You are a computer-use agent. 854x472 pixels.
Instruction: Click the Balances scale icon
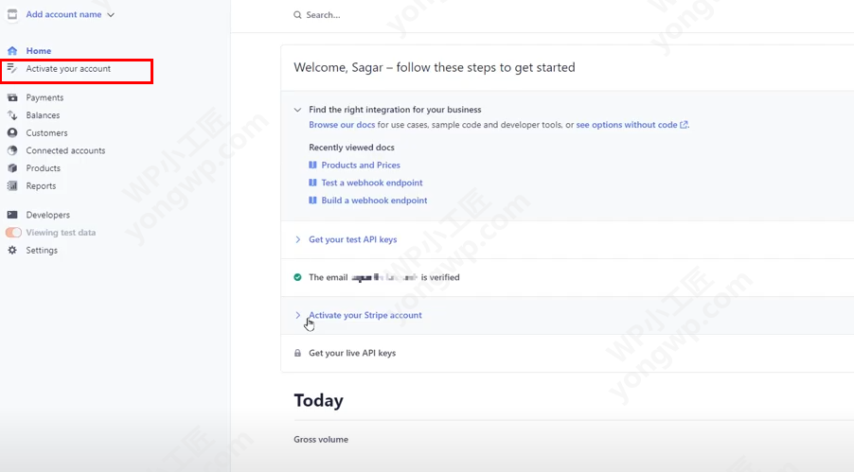[12, 115]
